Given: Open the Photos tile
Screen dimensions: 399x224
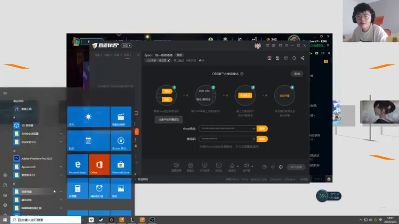Looking at the screenshot, I should (x=121, y=189).
